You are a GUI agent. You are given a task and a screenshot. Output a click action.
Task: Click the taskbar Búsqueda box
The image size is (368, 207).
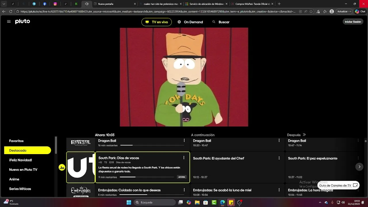pyautogui.click(x=155, y=202)
